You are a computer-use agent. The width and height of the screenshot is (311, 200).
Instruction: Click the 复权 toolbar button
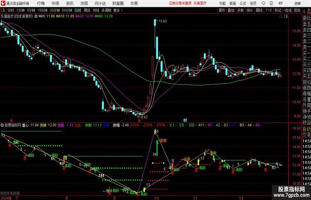[x=222, y=10]
